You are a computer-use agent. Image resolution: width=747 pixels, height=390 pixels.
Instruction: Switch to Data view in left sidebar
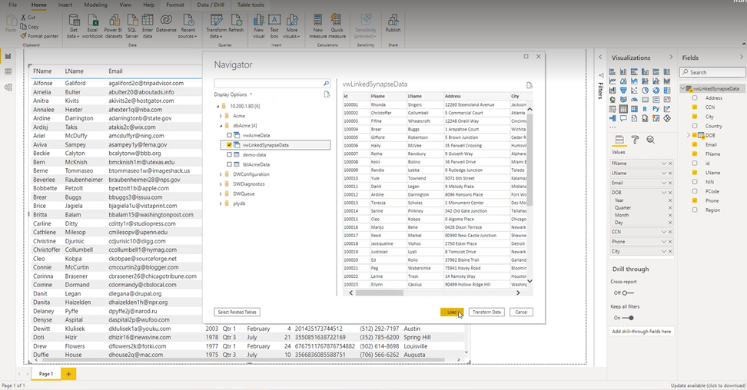pyautogui.click(x=8, y=71)
